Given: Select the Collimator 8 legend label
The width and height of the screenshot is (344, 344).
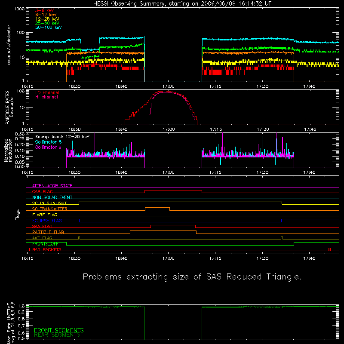Looking at the screenshot, I should [48, 142].
